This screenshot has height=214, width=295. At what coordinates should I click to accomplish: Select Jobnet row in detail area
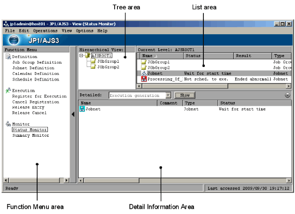(x=185, y=109)
